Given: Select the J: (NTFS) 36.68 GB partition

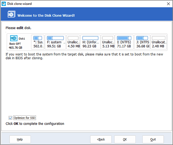Looking at the screenshot, I should (x=142, y=42).
